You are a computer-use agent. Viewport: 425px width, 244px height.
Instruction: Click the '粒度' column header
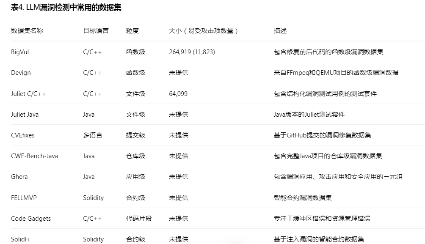point(132,31)
